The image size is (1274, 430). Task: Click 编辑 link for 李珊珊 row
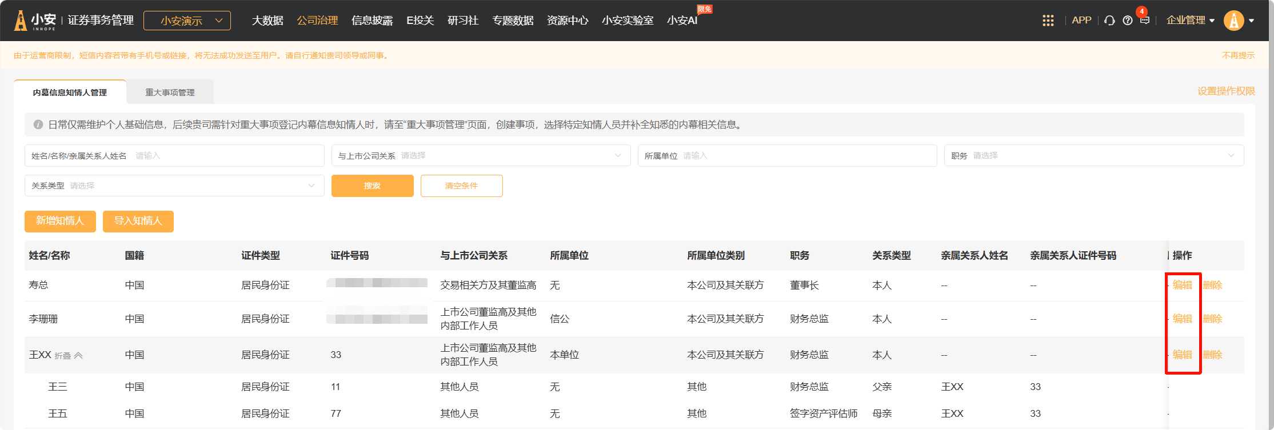[x=1182, y=319]
